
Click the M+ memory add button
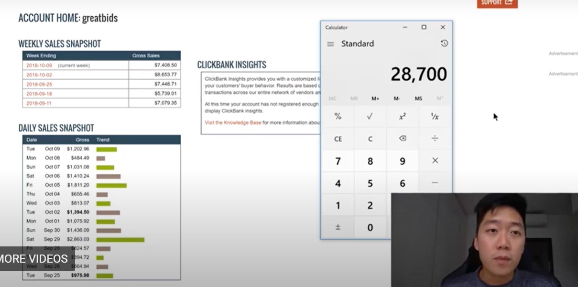[x=375, y=98]
